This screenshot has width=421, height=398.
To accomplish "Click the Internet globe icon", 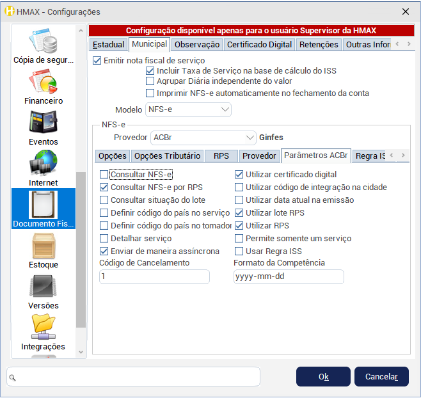I will pyautogui.click(x=43, y=164).
